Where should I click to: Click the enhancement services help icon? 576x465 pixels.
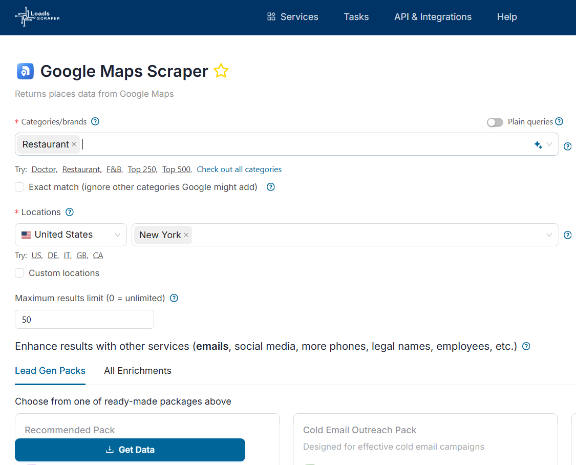point(526,346)
